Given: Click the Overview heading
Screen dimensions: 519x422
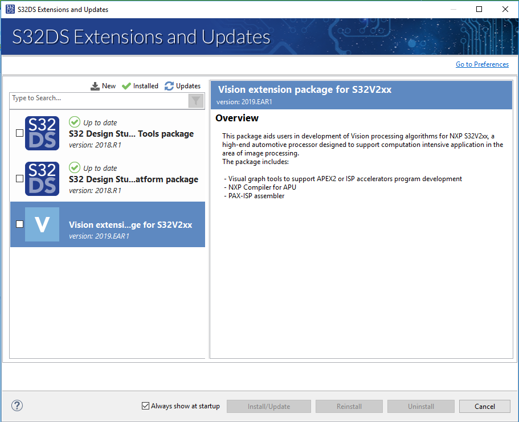Looking at the screenshot, I should point(237,118).
